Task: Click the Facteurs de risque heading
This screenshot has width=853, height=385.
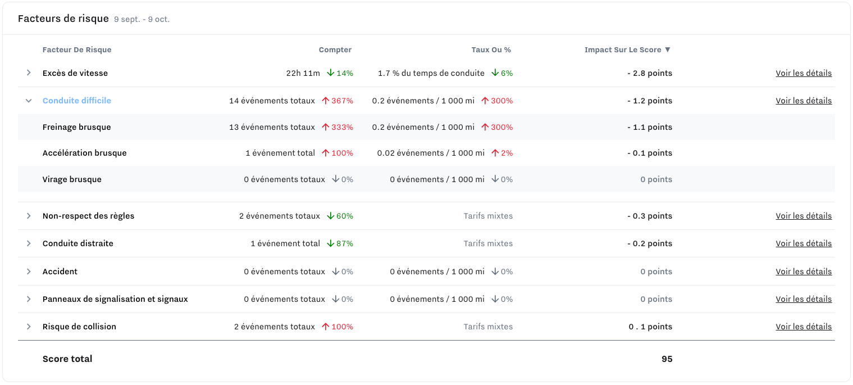Action: tap(63, 19)
